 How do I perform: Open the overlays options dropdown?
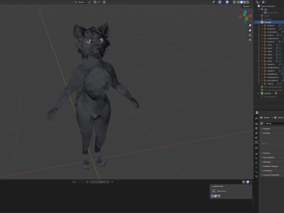click(x=230, y=2)
